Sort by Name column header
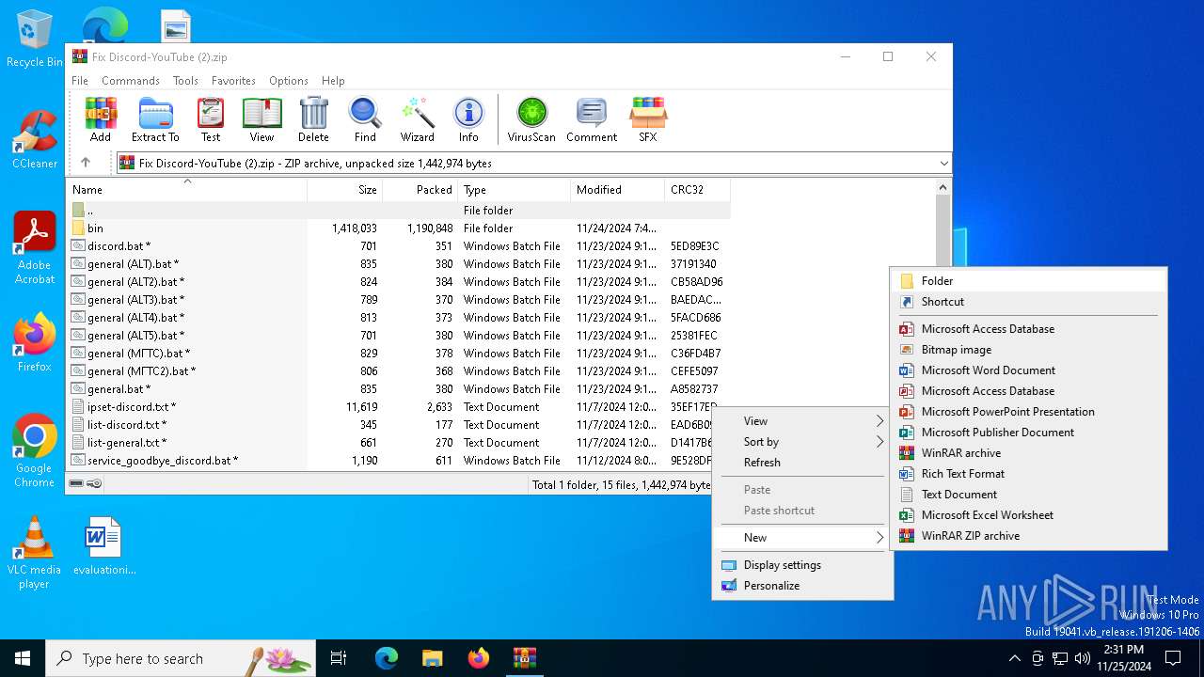Image resolution: width=1204 pixels, height=677 pixels. click(187, 190)
